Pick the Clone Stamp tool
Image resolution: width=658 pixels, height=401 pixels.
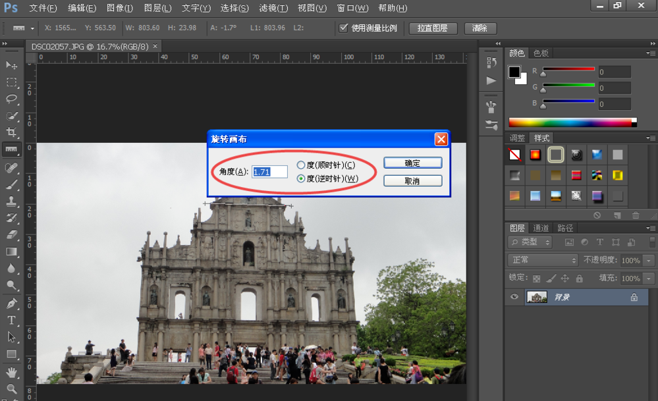11,201
